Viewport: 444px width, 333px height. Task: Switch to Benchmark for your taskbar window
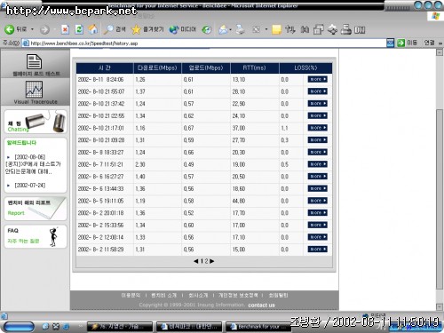(258, 327)
